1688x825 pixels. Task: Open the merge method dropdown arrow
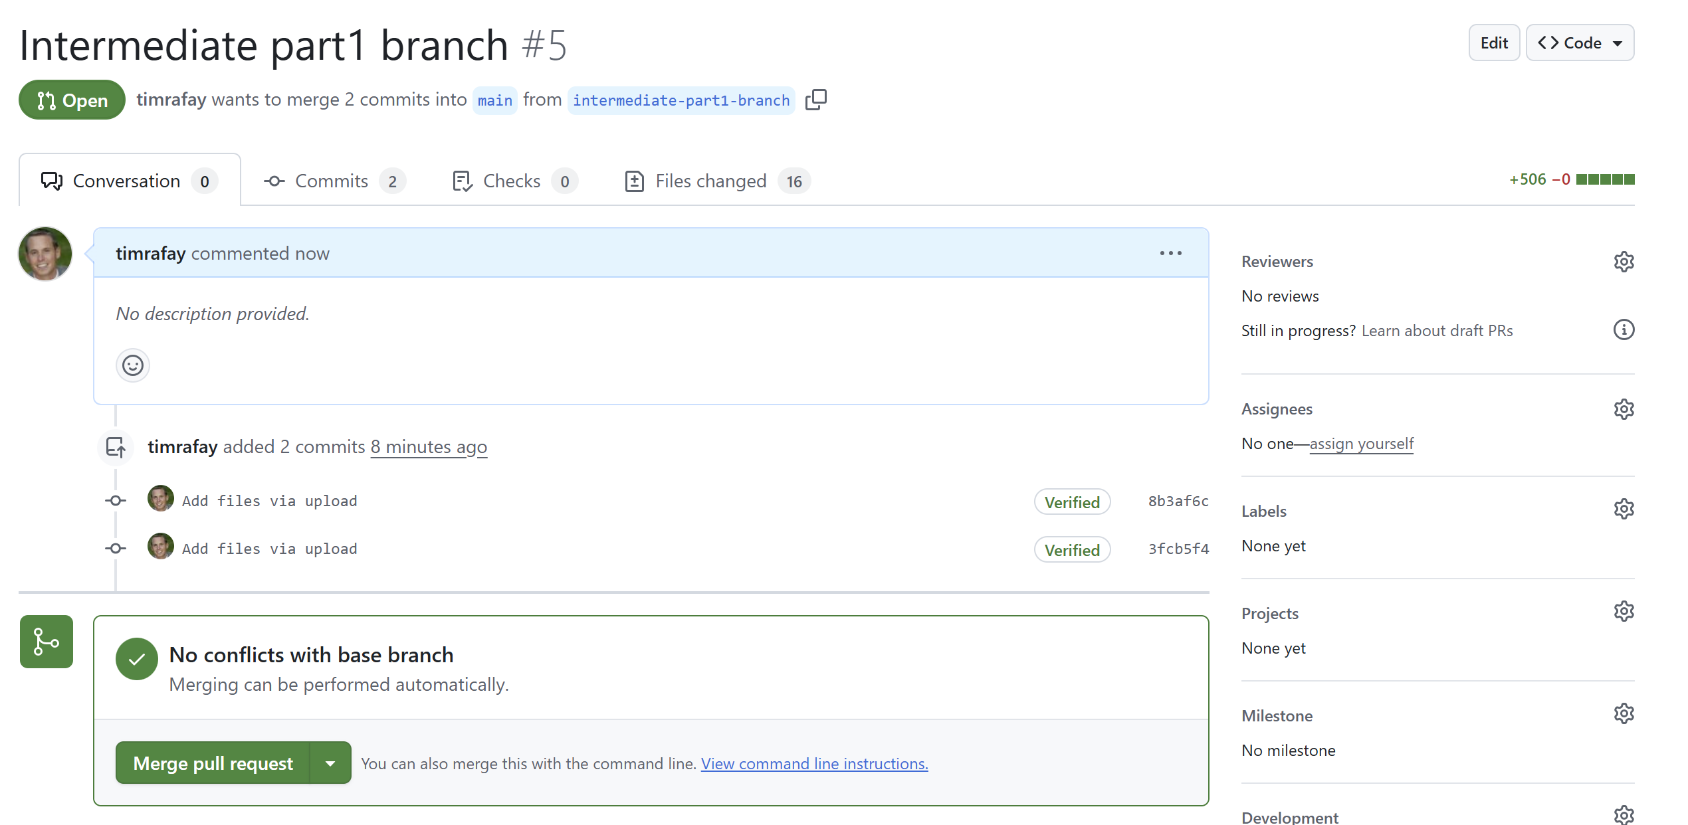coord(330,763)
